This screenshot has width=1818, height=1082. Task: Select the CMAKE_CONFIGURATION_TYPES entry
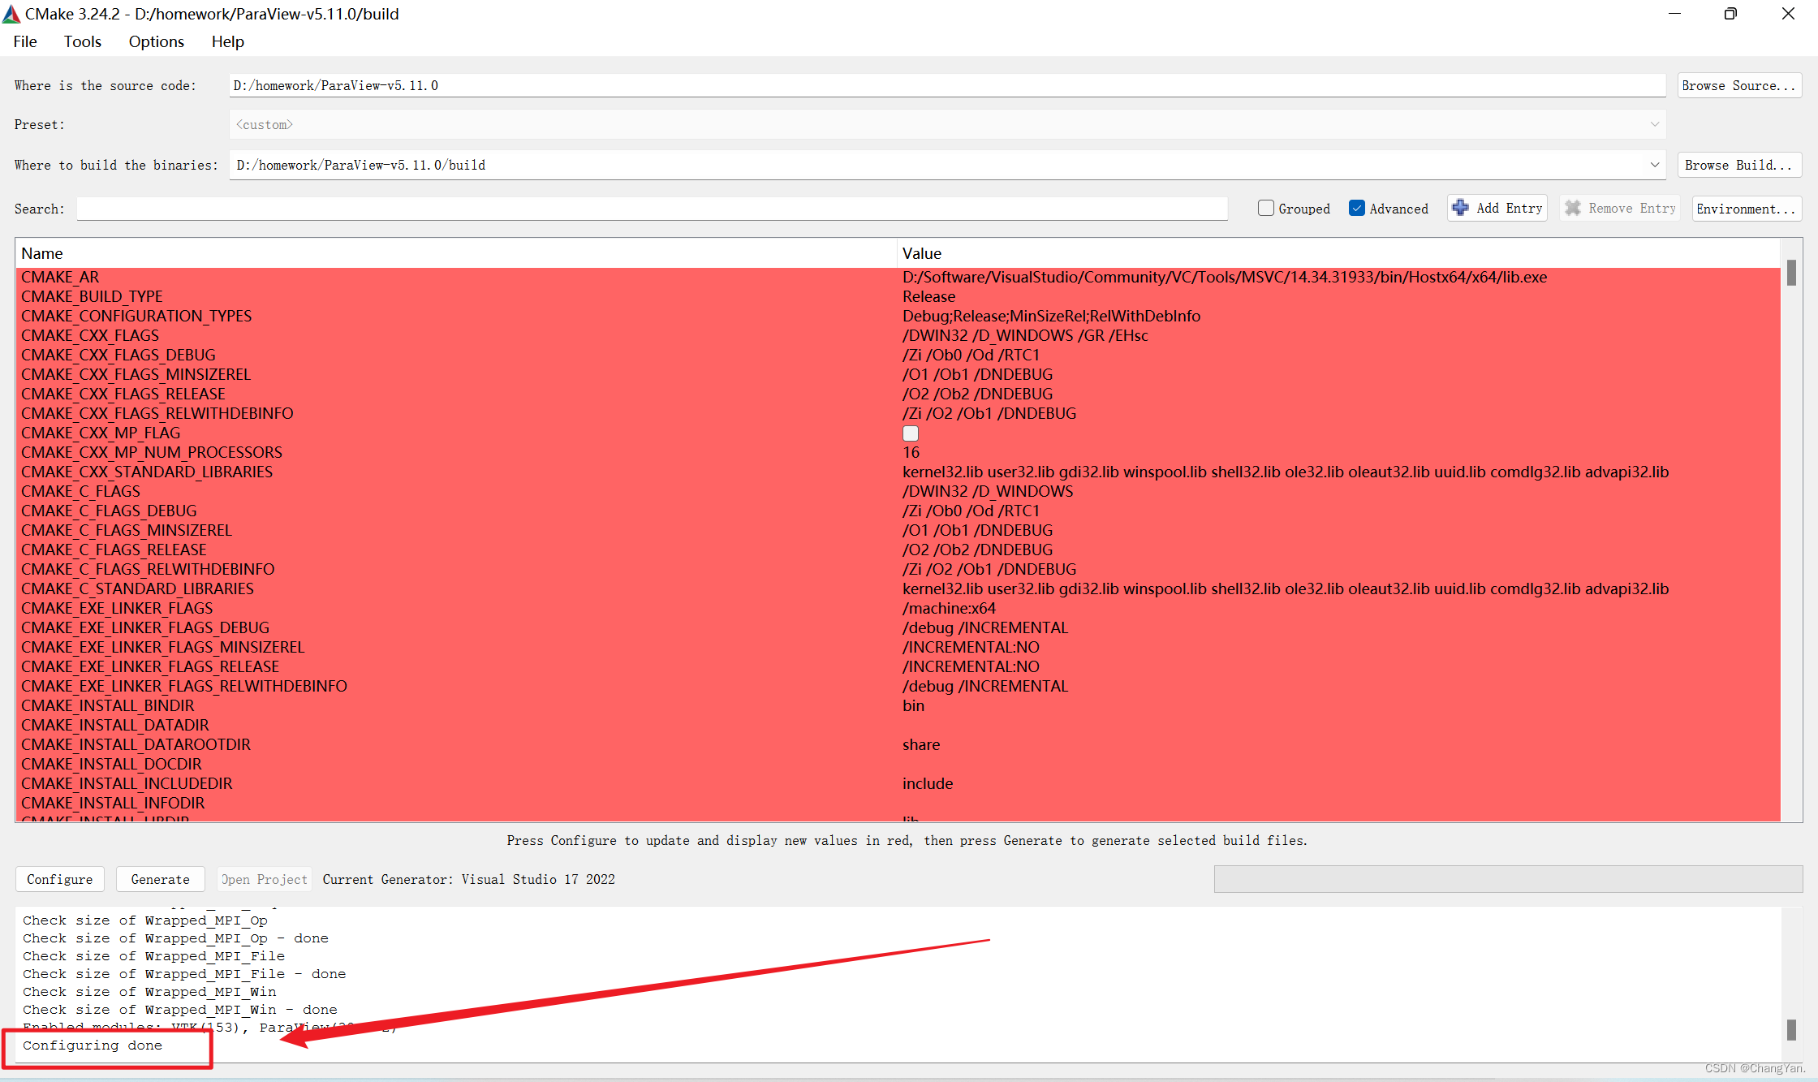136,316
